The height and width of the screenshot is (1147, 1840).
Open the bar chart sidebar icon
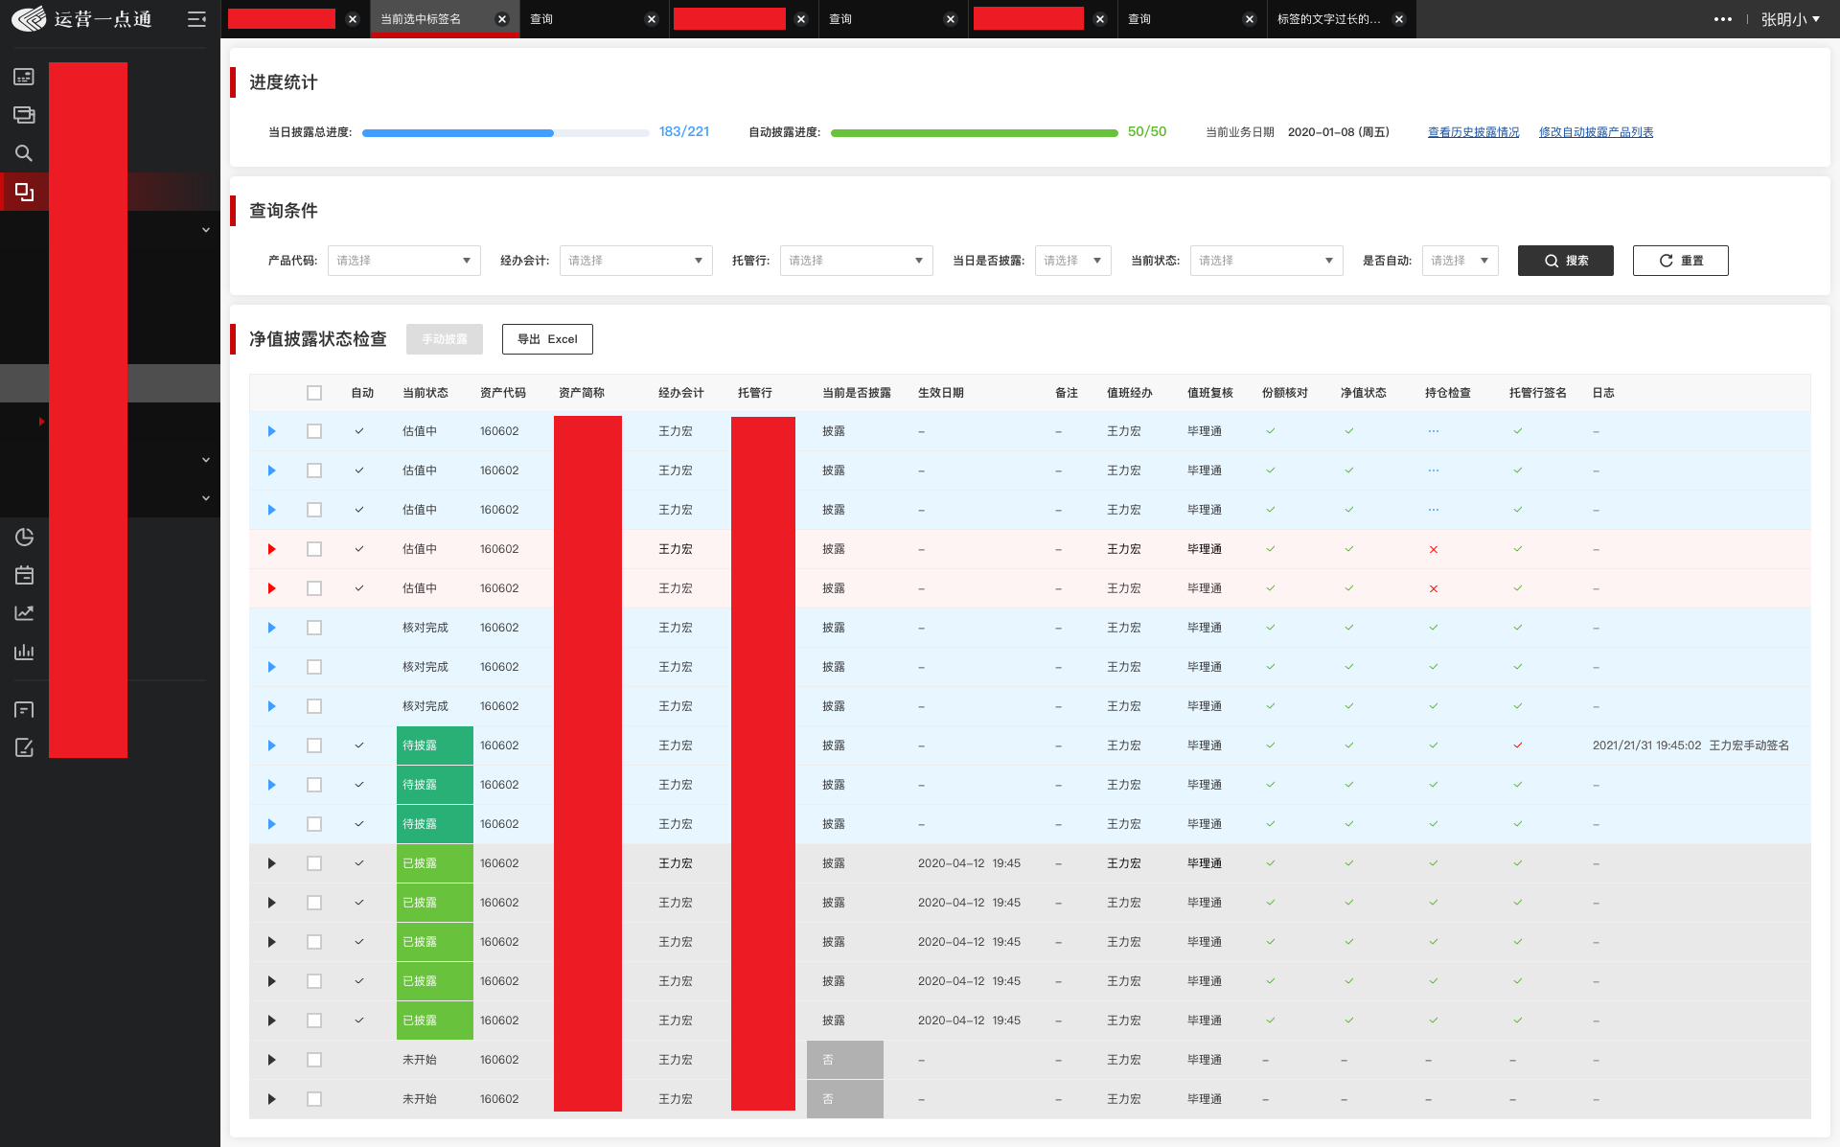coord(24,652)
